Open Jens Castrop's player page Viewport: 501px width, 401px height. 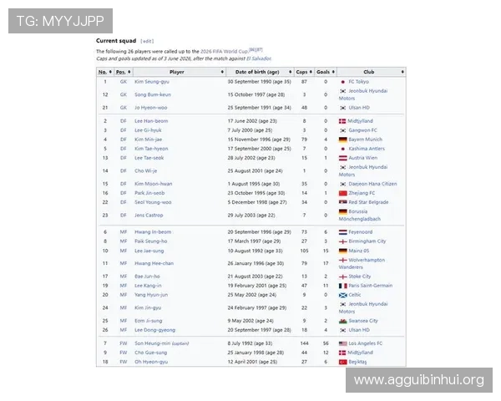[149, 216]
